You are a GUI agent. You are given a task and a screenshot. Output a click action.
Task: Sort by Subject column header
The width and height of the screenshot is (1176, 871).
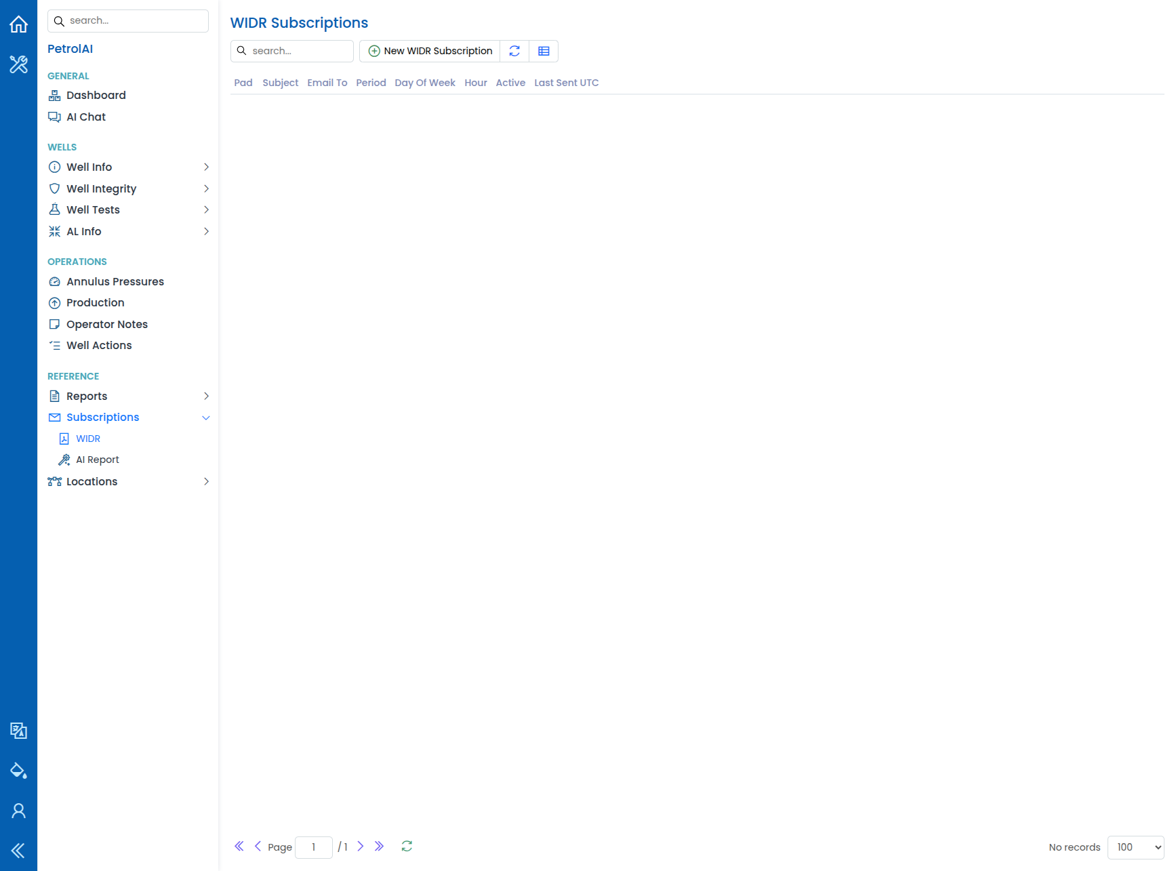pos(281,83)
